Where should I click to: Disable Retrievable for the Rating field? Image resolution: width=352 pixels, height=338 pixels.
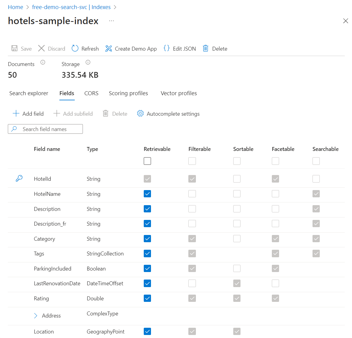pyautogui.click(x=147, y=298)
